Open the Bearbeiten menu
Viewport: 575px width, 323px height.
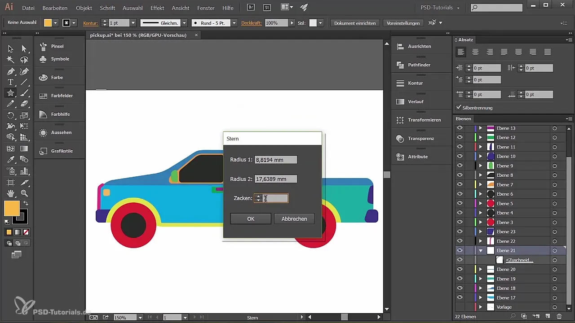click(x=55, y=8)
